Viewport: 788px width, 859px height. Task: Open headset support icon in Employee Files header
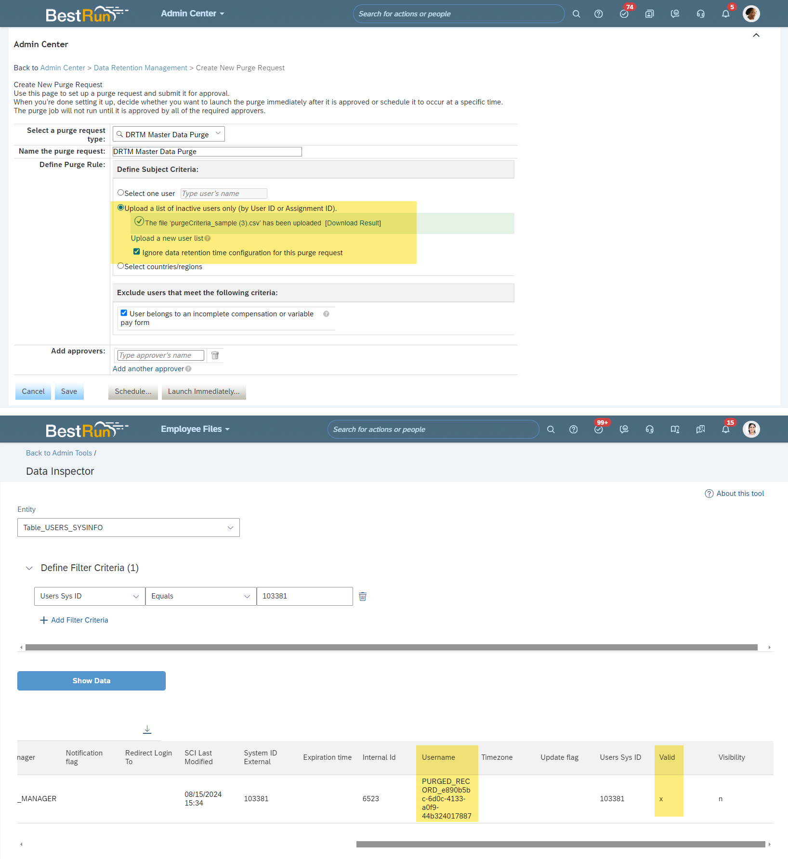pos(650,429)
